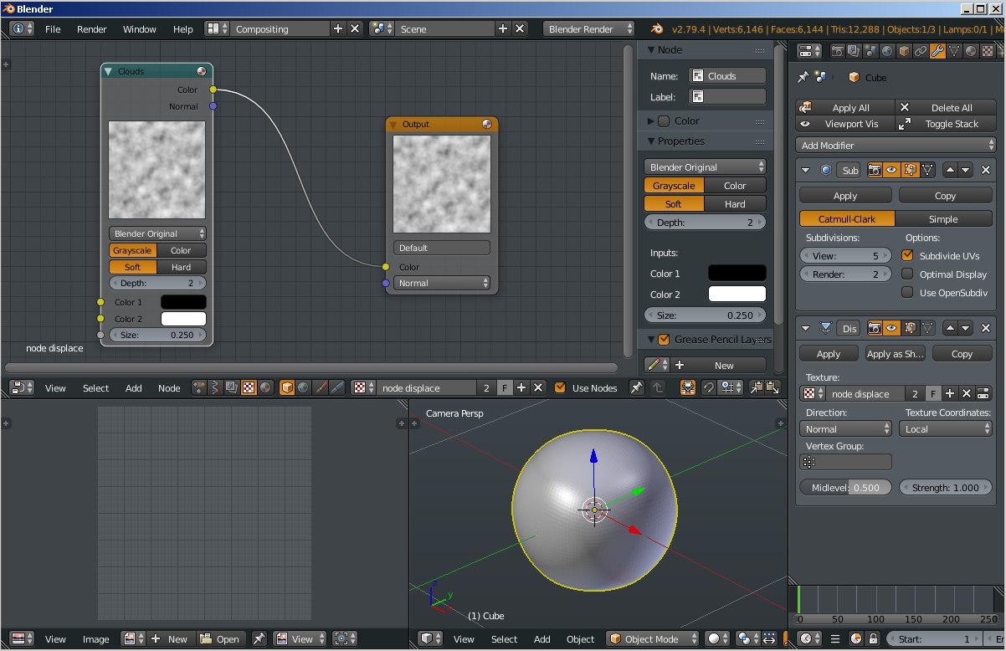
Task: Open Texture Coordinates Local dropdown
Action: 946,428
